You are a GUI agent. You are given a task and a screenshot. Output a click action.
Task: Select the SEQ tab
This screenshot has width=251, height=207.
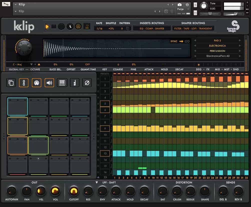199,69
